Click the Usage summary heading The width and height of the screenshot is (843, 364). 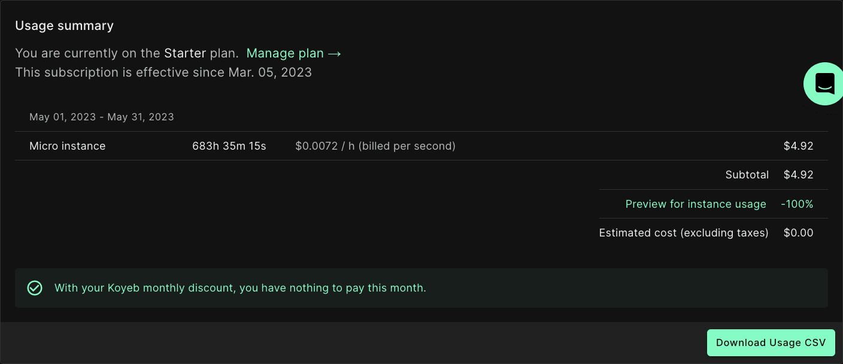click(x=64, y=26)
